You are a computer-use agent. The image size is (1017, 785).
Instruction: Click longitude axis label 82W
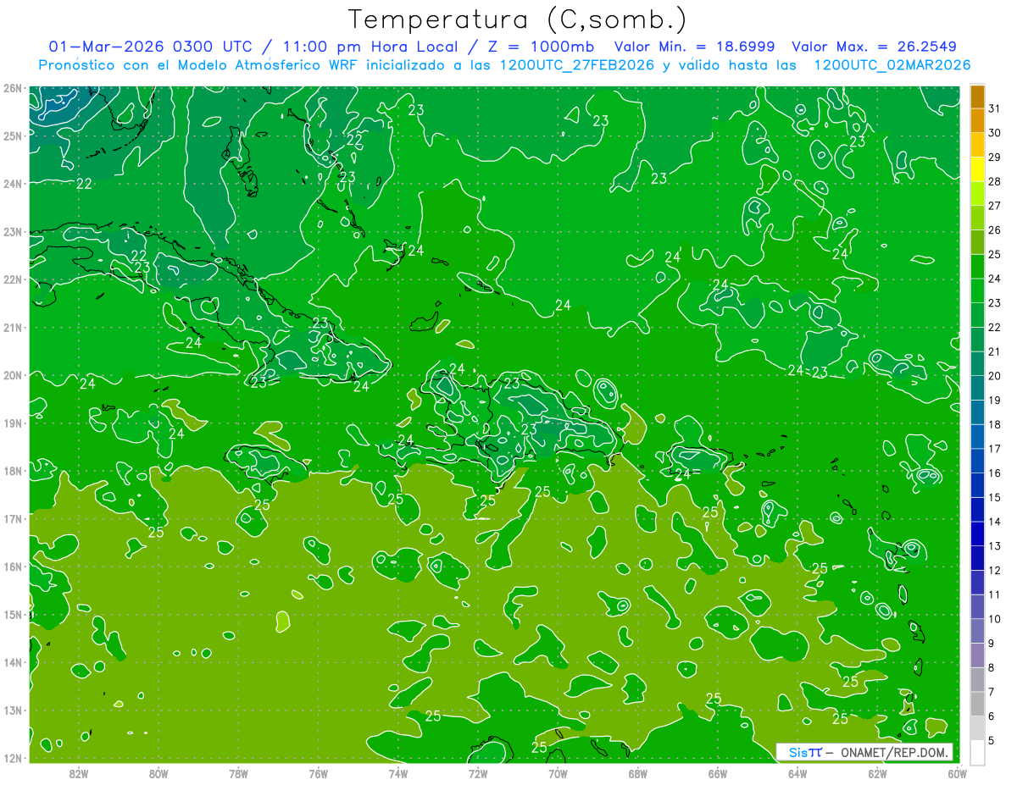click(78, 773)
